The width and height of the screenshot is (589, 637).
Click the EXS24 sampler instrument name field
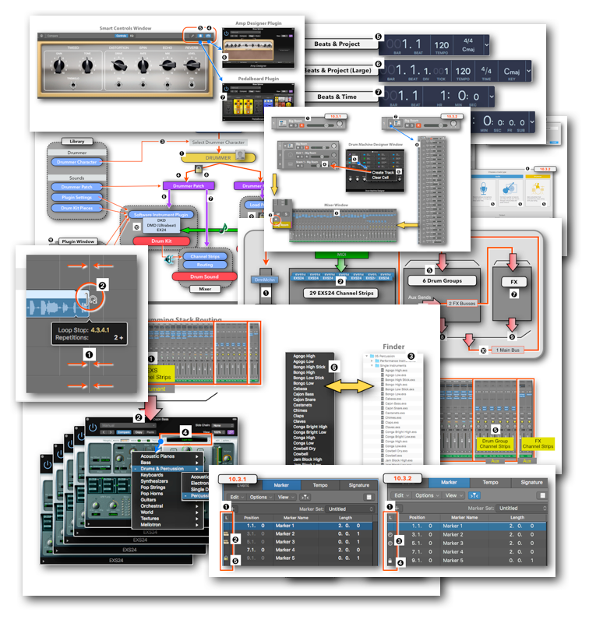coord(188,439)
